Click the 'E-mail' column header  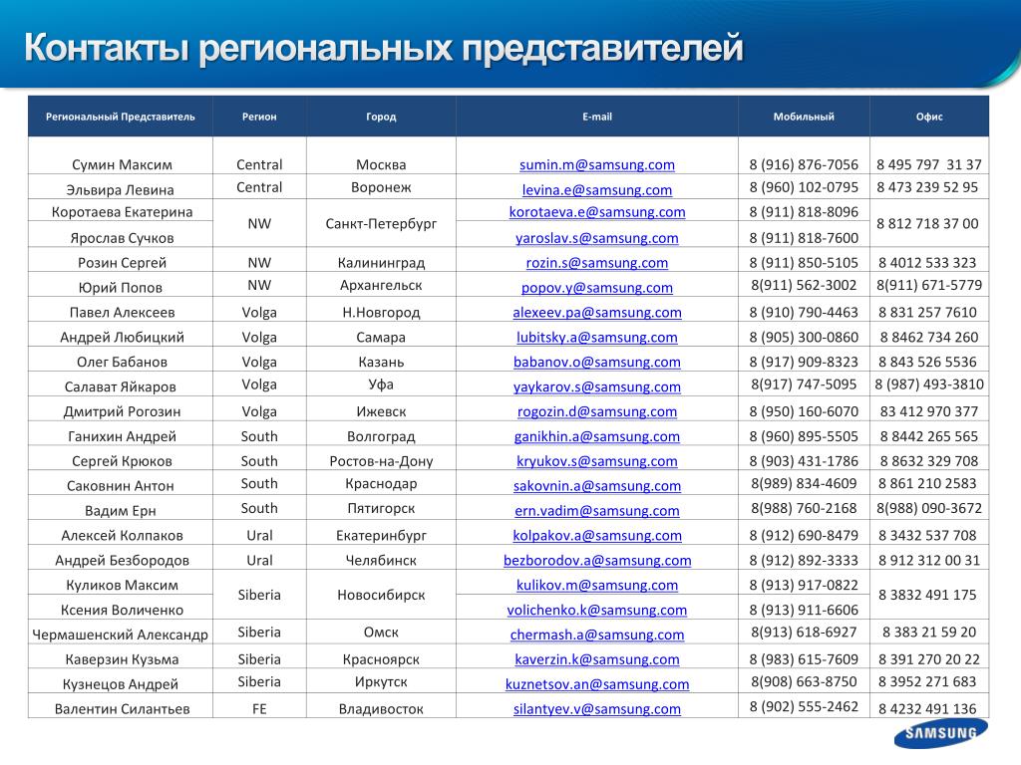597,117
